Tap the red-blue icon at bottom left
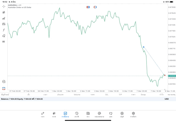Screen dimensions: 176x122 (x=4, y=88)
